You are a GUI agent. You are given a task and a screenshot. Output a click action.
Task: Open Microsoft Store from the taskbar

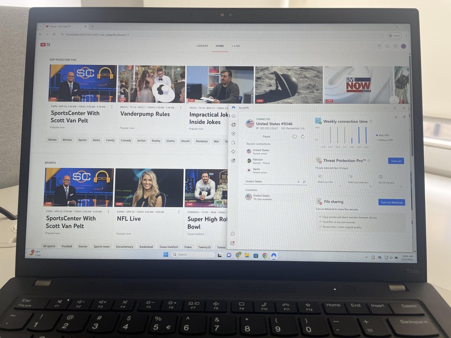click(256, 255)
